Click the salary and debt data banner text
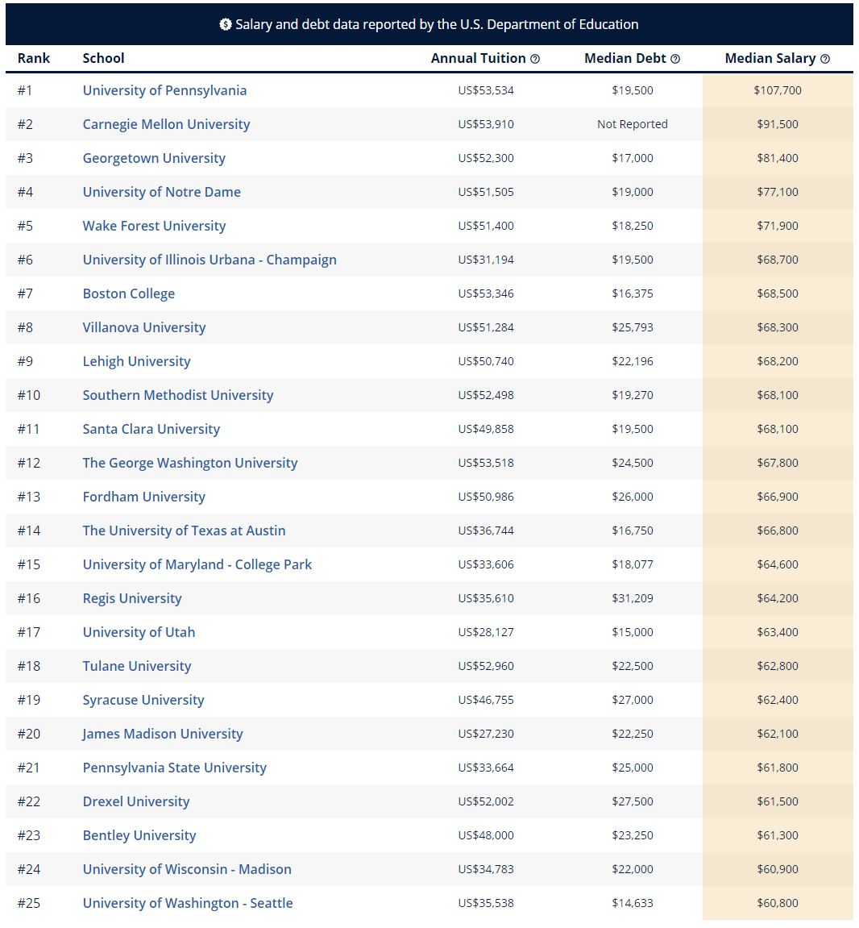859x928 pixels. pyautogui.click(x=437, y=24)
